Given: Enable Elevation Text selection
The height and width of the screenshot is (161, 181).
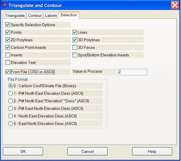Looking at the screenshot, I should pyautogui.click(x=8, y=63).
